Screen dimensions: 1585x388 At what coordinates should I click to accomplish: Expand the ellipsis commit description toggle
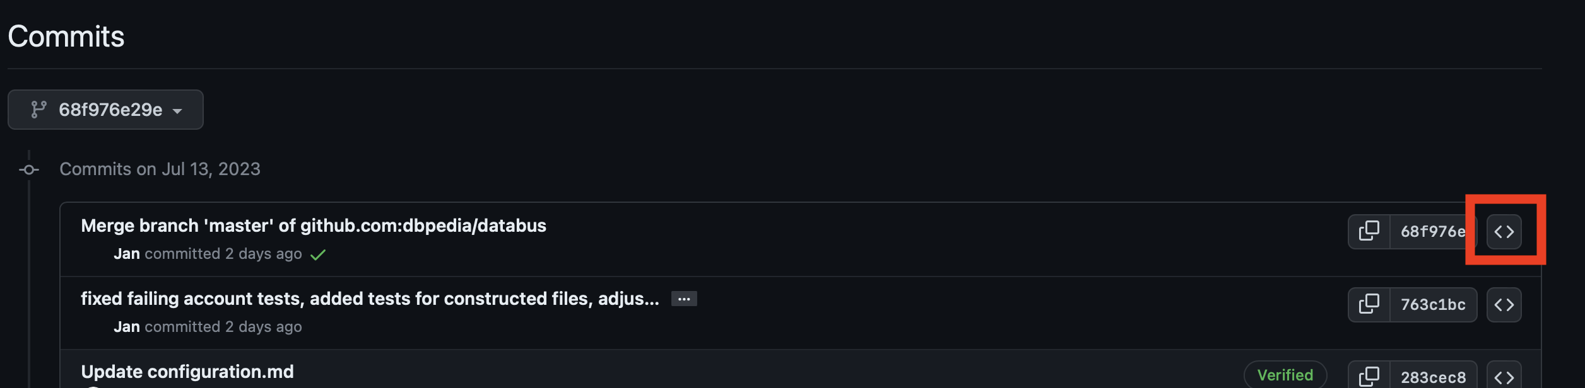point(684,299)
